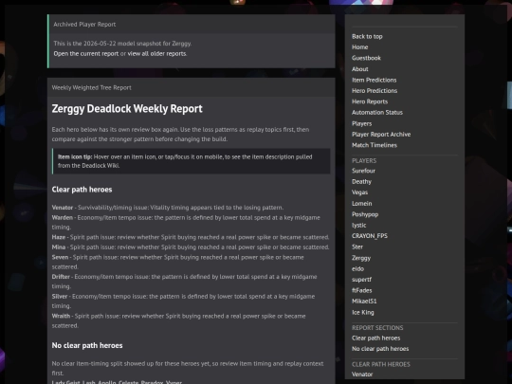Open Match Timelines page
The height and width of the screenshot is (384, 512).
[375, 145]
